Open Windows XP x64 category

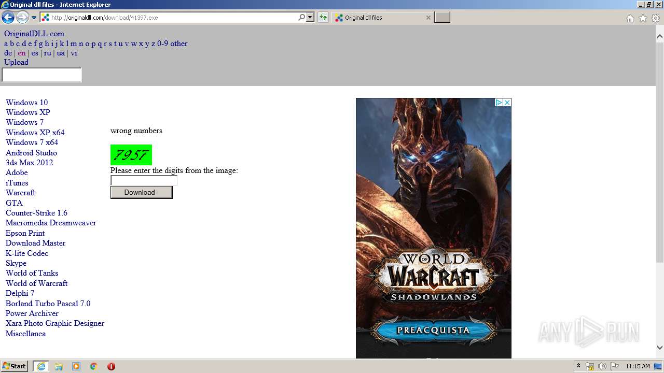tap(35, 133)
